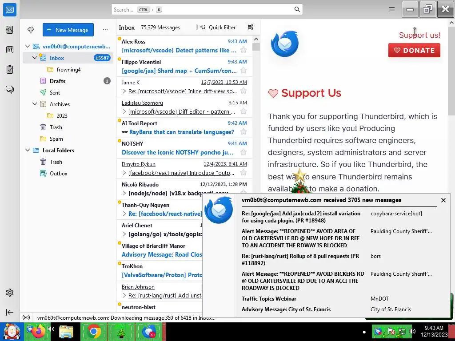The height and width of the screenshot is (341, 455).
Task: Open the Village of Briarcliff Manor advisory
Action: coord(160,250)
